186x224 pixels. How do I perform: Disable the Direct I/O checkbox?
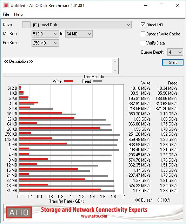pyautogui.click(x=143, y=25)
